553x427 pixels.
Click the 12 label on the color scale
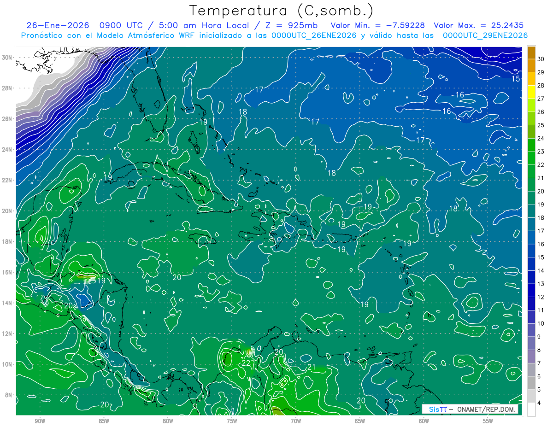pyautogui.click(x=541, y=297)
